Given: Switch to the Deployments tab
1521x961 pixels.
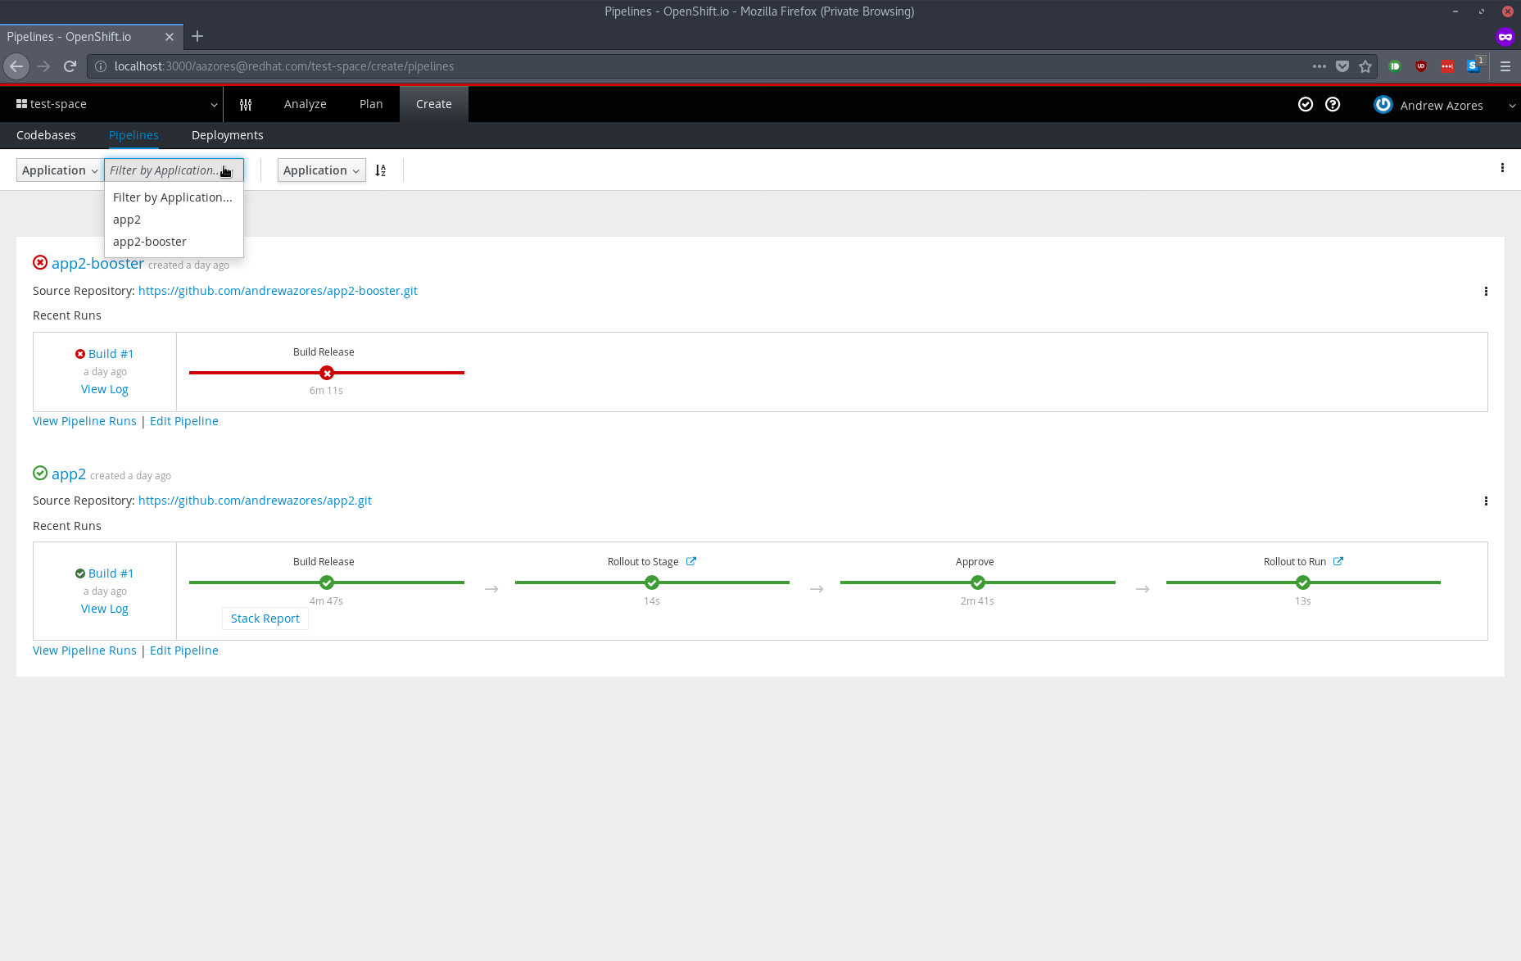Looking at the screenshot, I should click(x=227, y=134).
